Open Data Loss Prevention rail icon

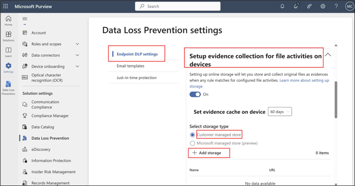click(x=8, y=88)
